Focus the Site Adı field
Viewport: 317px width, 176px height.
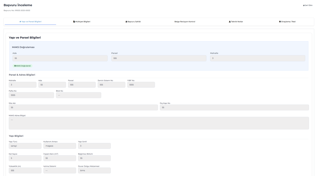click(x=83, y=108)
